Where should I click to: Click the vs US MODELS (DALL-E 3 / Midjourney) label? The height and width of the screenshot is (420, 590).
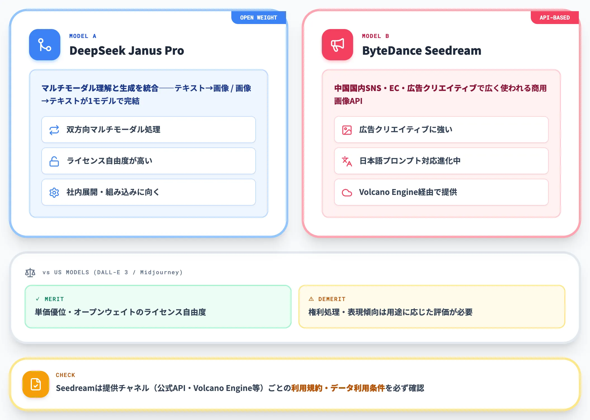point(113,272)
